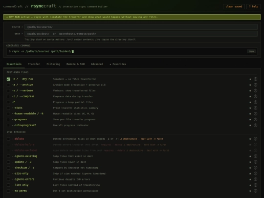Check the --update / -u option
264x198 pixels.
pos(8,162)
